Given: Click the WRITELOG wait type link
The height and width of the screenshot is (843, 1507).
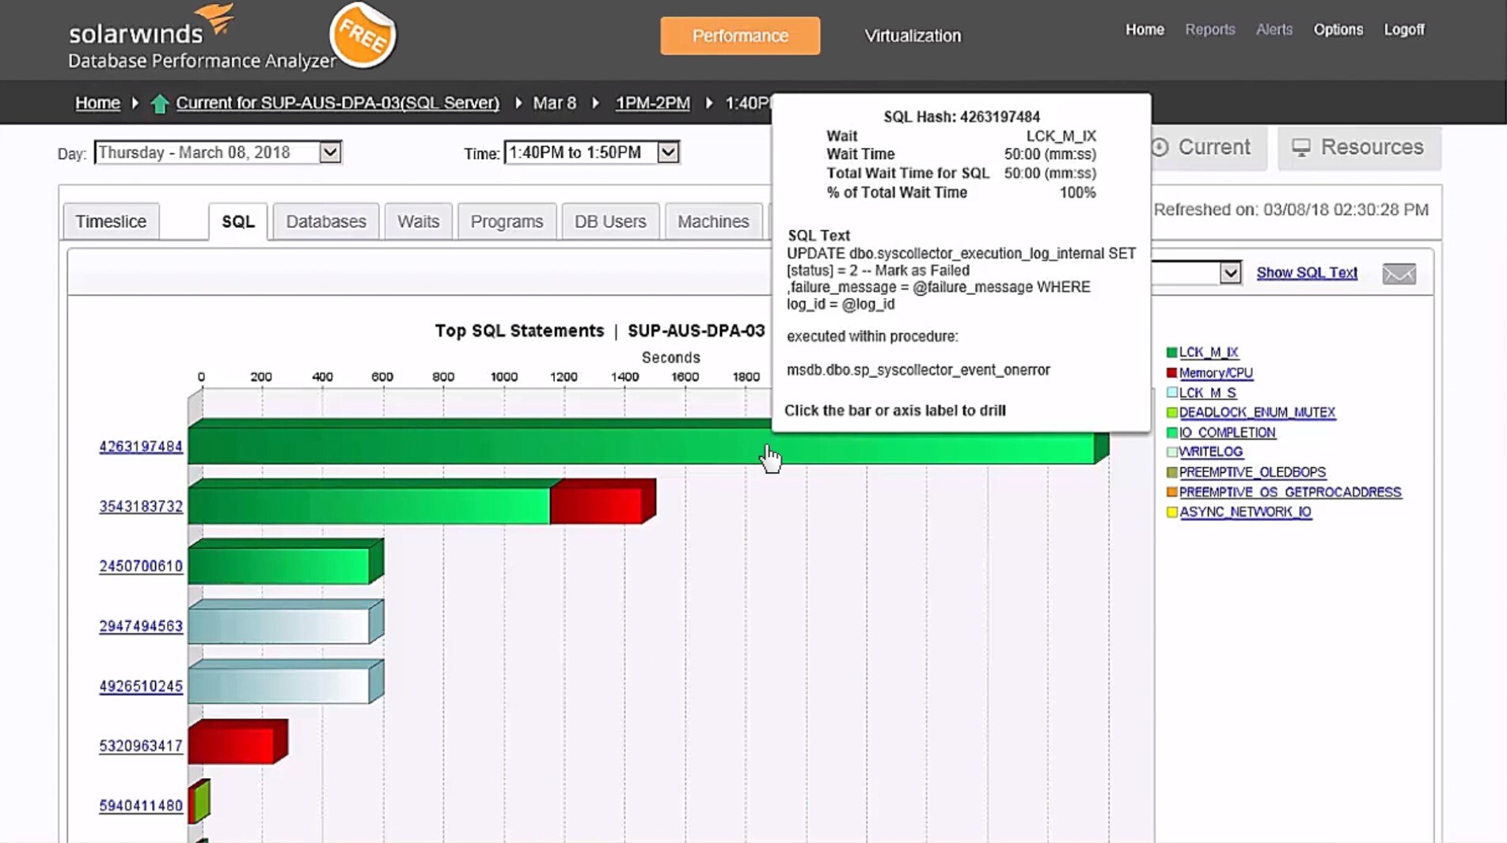Looking at the screenshot, I should pyautogui.click(x=1210, y=452).
